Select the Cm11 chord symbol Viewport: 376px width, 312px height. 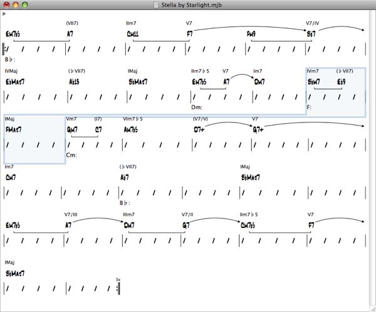[x=134, y=34]
